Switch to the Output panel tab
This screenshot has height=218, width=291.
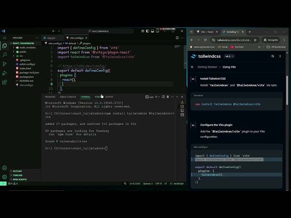[x=109, y=97]
